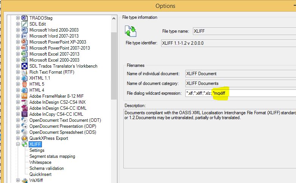Open Segment status mapping page
The image size is (296, 183).
(52, 156)
